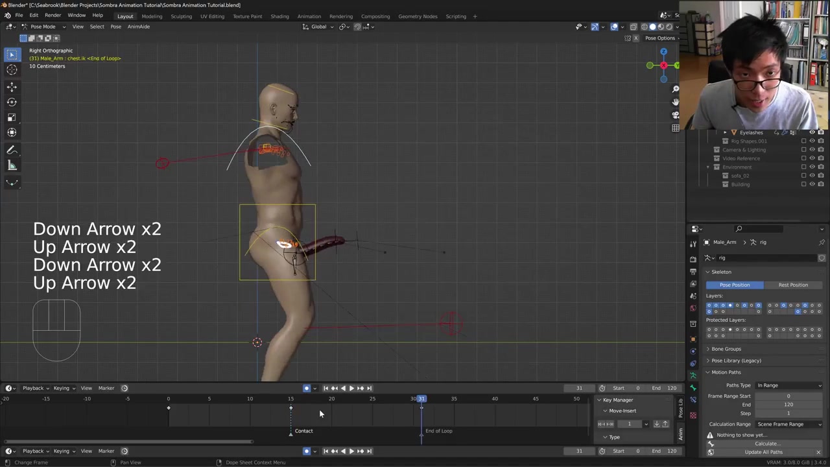Choose the Scale tool
Screen dimensions: 830x467
[x=12, y=117]
